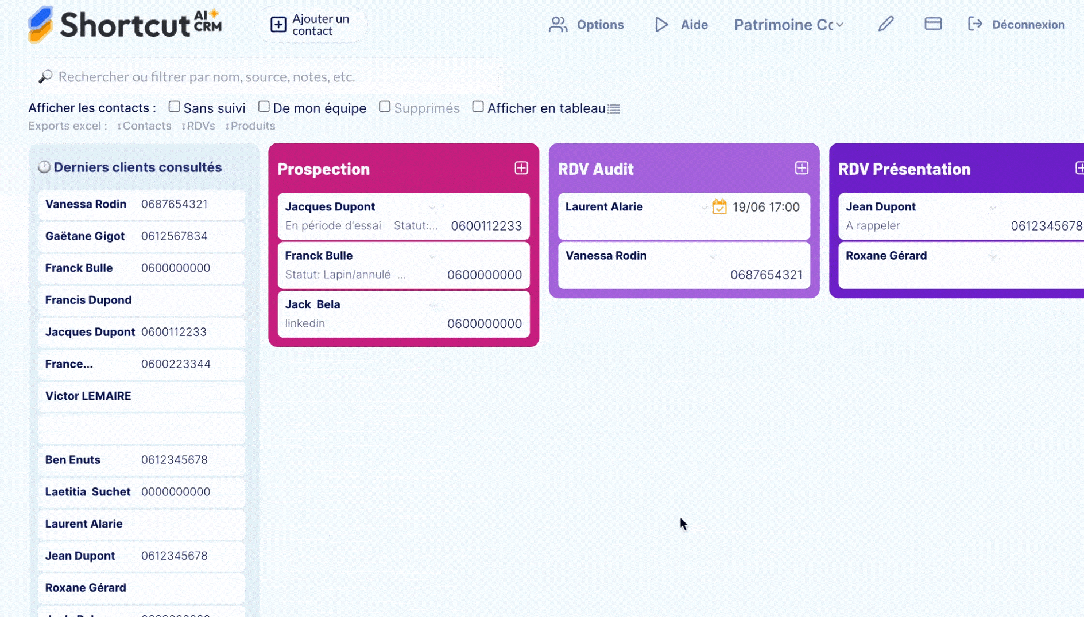The image size is (1084, 617).
Task: Expand the chevron on Jacques Dupont card
Action: 432,208
